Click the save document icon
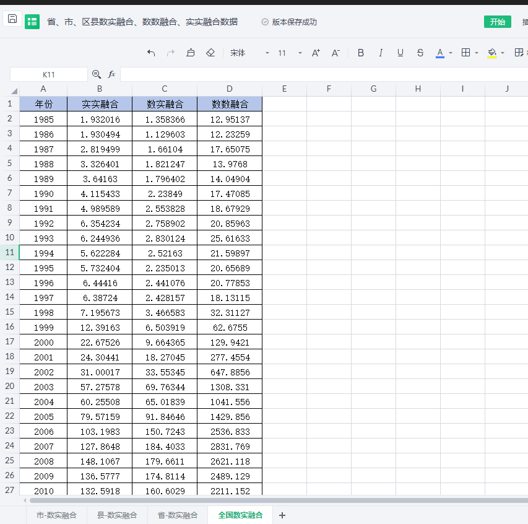The image size is (528, 524). (x=12, y=19)
